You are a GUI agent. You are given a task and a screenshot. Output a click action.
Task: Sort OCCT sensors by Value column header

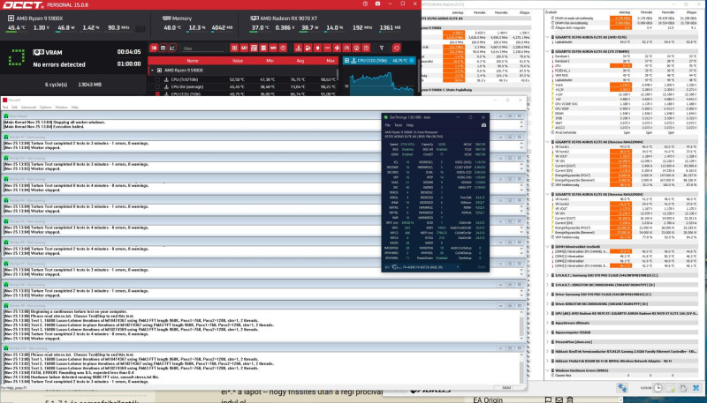[238, 61]
